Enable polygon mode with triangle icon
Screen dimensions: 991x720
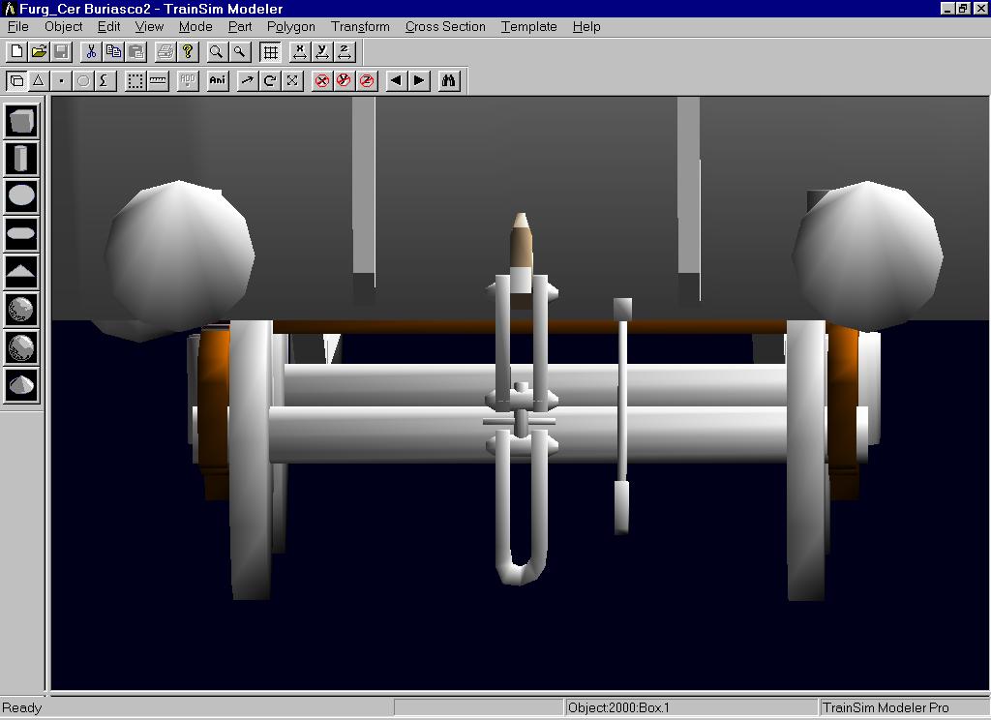tap(39, 80)
